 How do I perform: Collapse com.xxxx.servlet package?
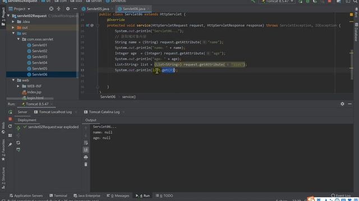tap(19, 39)
